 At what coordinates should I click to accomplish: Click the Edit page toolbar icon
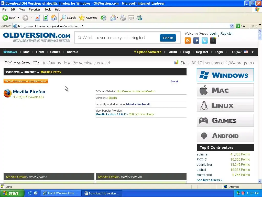131,18
